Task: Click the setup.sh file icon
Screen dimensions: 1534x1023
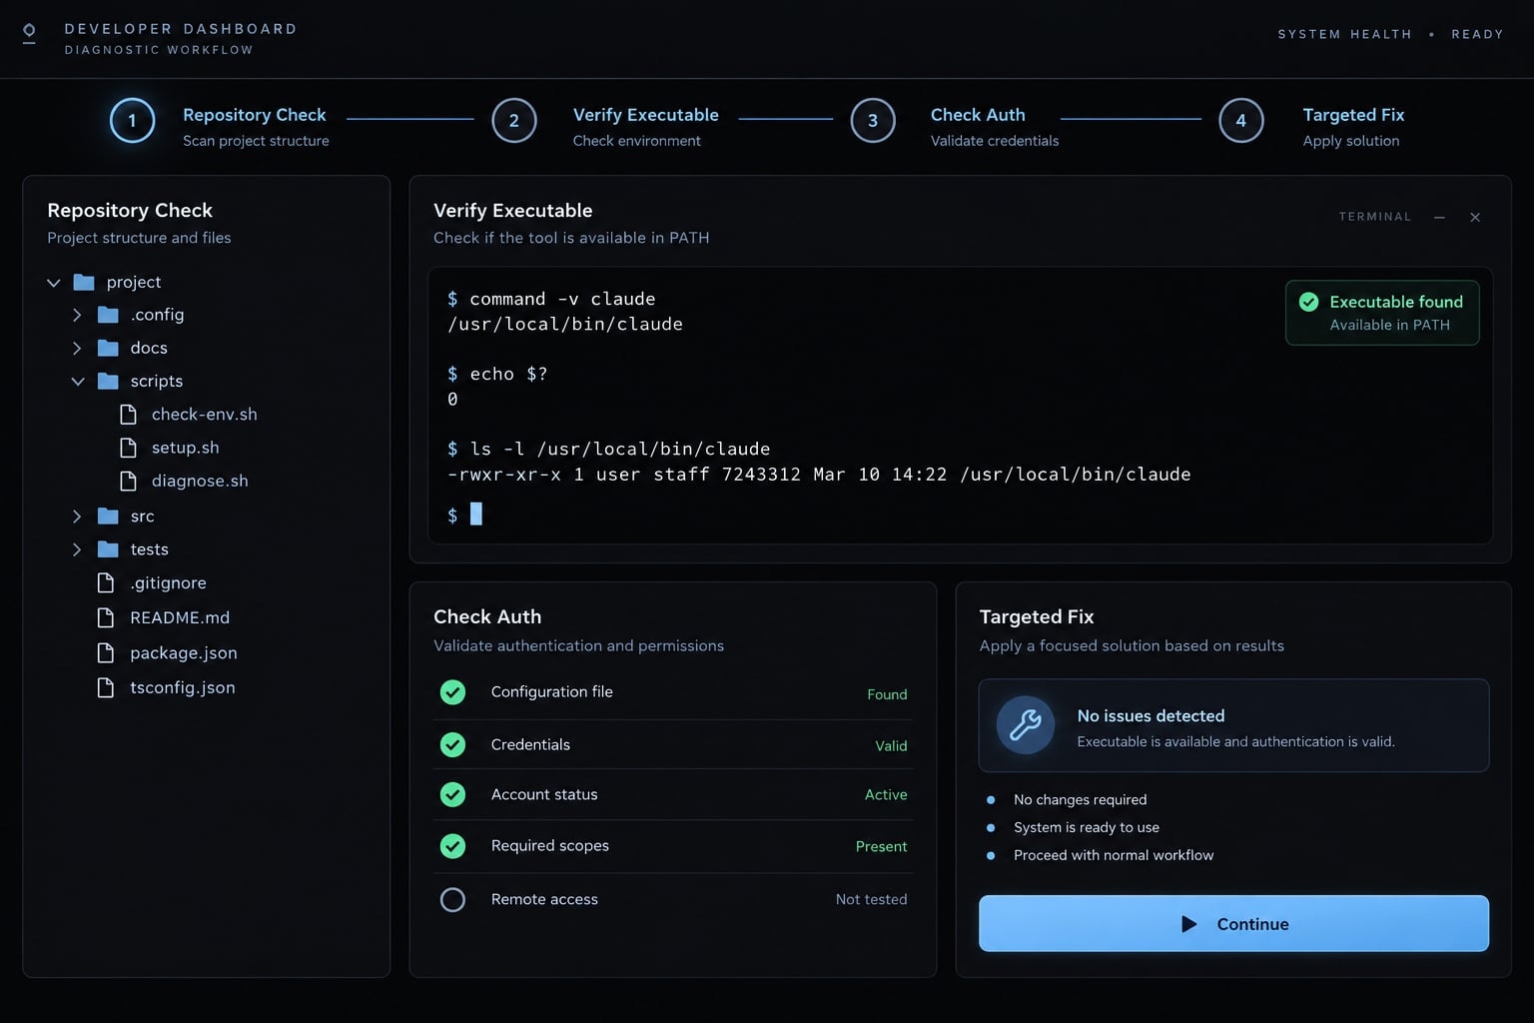Action: pos(128,448)
